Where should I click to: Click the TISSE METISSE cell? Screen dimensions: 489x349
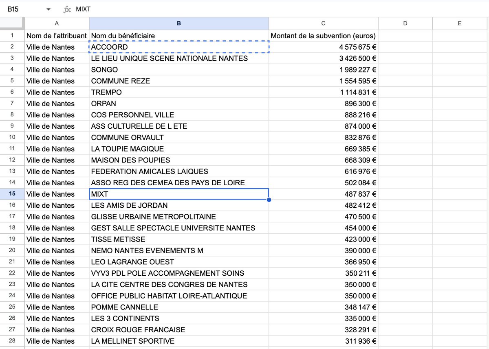[179, 239]
